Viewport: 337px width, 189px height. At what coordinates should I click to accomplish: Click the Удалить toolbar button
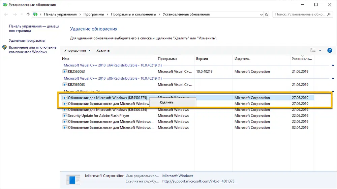tap(103, 50)
